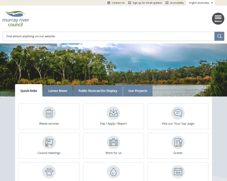Image resolution: width=227 pixels, height=181 pixels.
Task: Select the Quick-links tab
Action: coord(29,91)
